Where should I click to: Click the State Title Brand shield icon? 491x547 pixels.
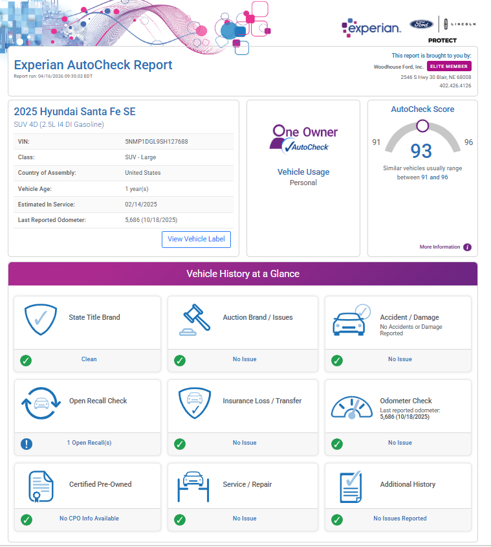(x=41, y=320)
